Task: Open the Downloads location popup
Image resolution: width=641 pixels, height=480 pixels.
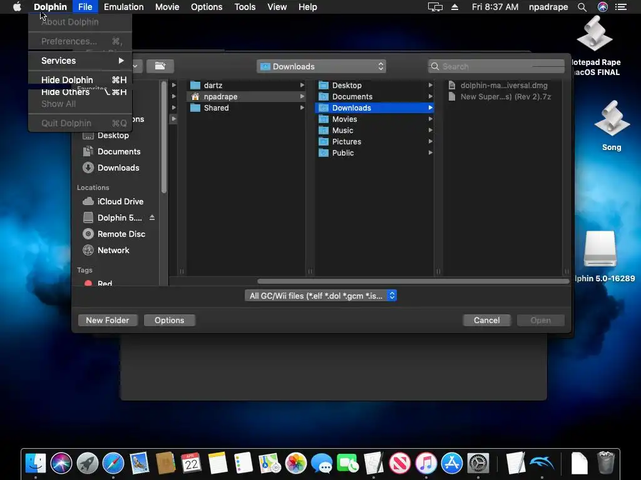Action: 321,66
